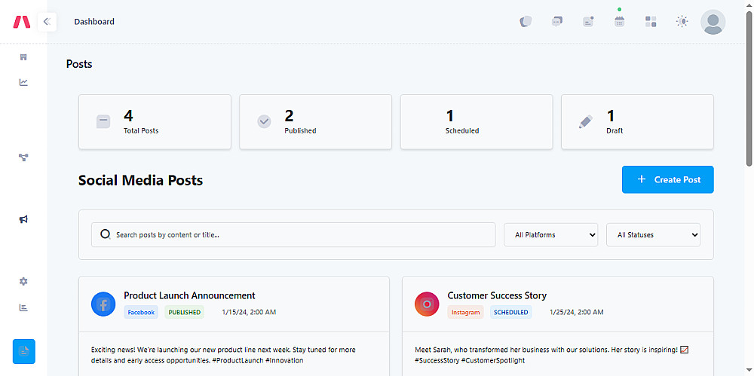Collapse the sidebar with the chevron arrow
754x376 pixels.
click(x=47, y=22)
